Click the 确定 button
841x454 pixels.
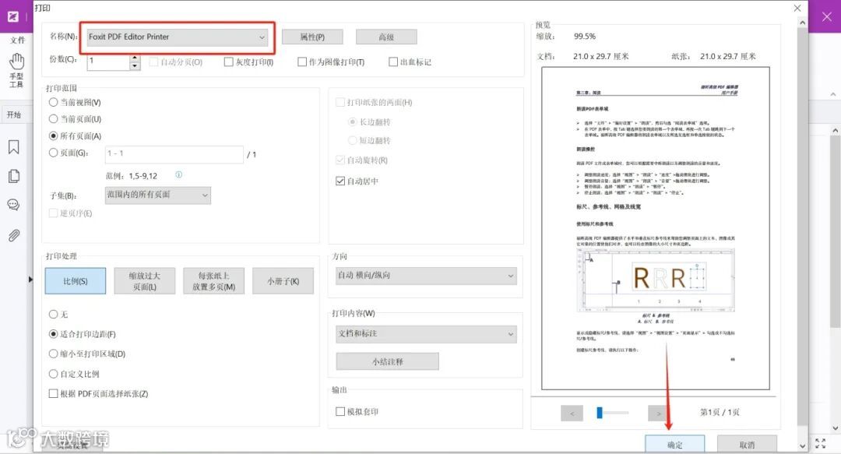coord(674,445)
